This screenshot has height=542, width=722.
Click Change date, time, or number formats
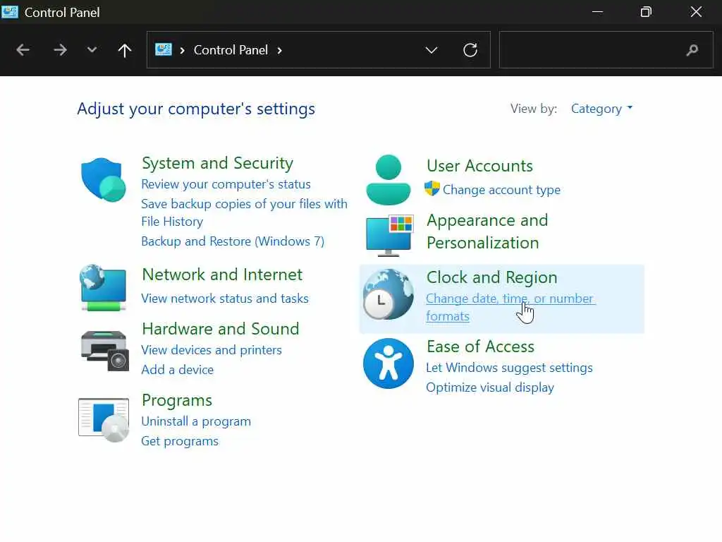[x=510, y=308]
